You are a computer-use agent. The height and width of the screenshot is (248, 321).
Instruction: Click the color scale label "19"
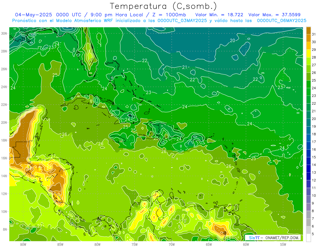click(x=314, y=126)
